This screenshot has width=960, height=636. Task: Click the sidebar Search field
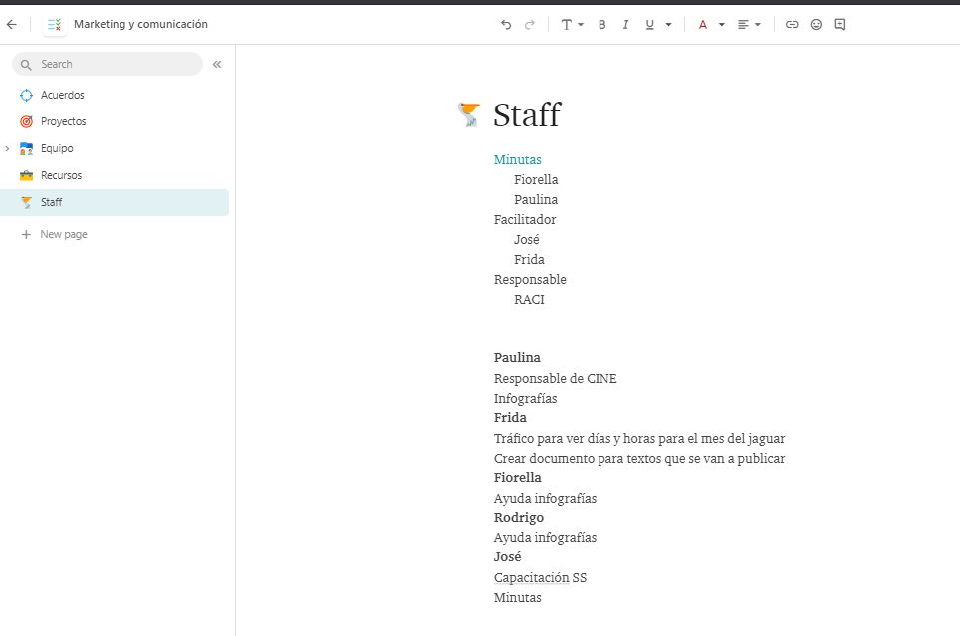pos(108,64)
